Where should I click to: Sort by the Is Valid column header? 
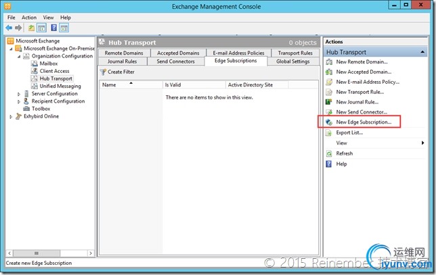[x=194, y=84]
